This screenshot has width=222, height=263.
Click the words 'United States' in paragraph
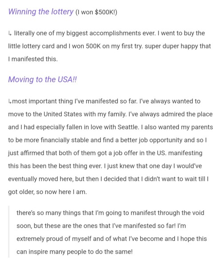pyautogui.click(x=63, y=114)
